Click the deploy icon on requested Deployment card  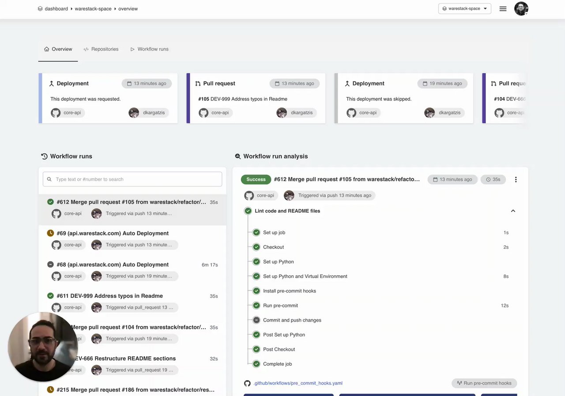[51, 83]
